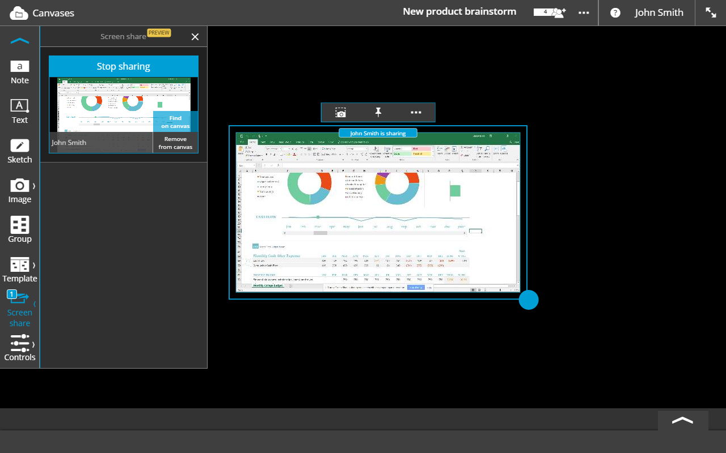Click Stop sharing button
This screenshot has width=726, height=453.
pos(123,66)
